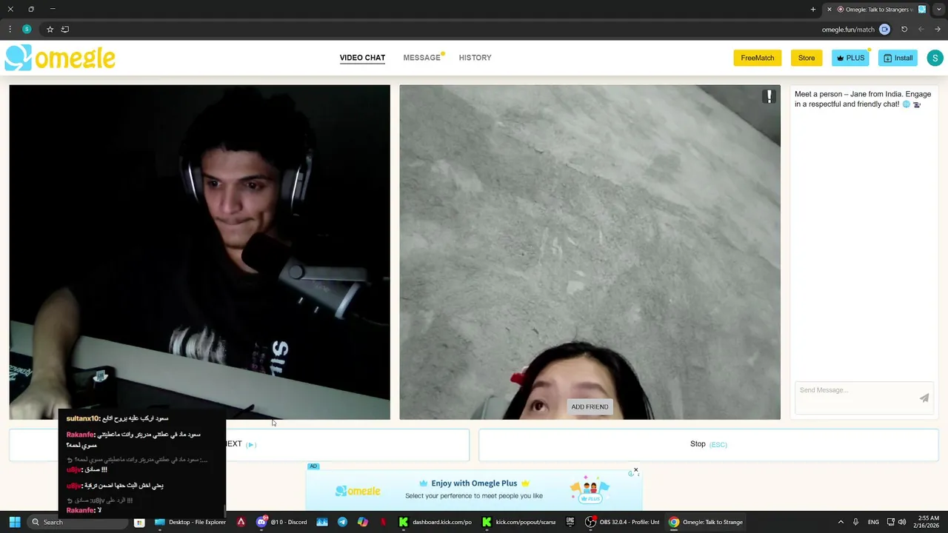This screenshot has width=948, height=533.
Task: Send message with paper plane icon
Action: (924, 398)
